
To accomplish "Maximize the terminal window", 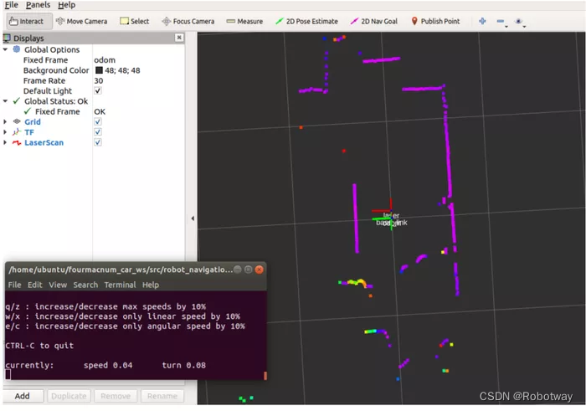I will click(248, 270).
